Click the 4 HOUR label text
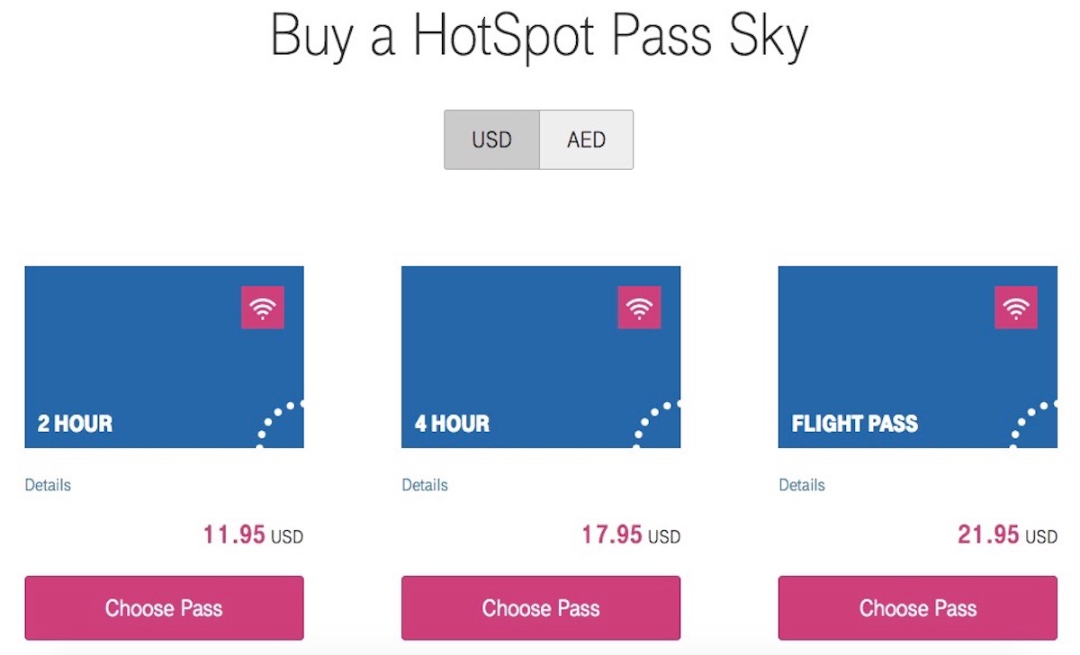Screen dimensions: 1080x655 tap(453, 424)
